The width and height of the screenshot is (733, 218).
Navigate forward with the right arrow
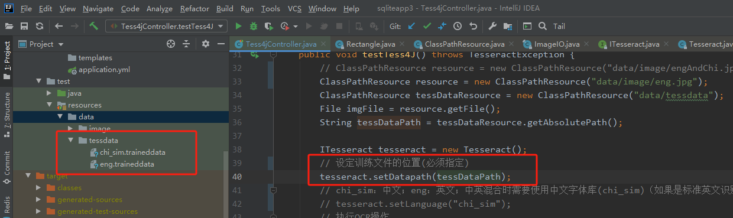pyautogui.click(x=74, y=26)
